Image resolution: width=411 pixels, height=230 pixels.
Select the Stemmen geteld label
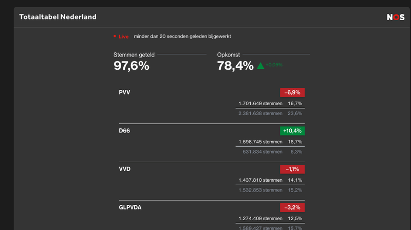tap(134, 54)
